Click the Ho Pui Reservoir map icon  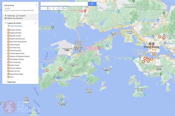point(118,11)
